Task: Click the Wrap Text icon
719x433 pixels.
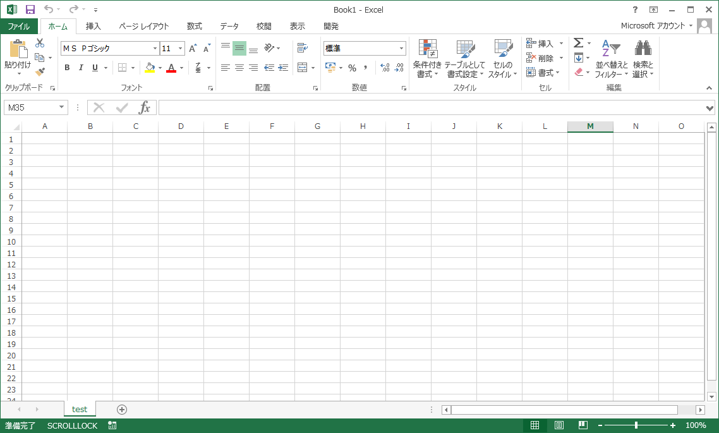Action: tap(302, 48)
